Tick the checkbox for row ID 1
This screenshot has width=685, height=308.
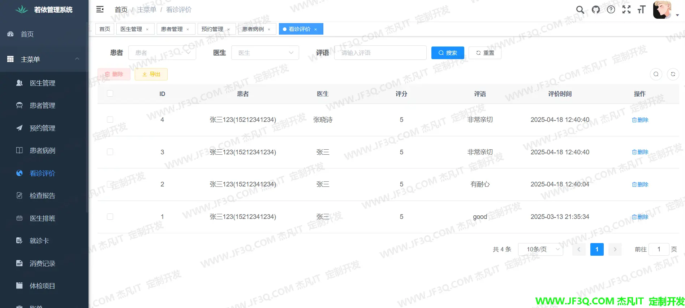(110, 217)
